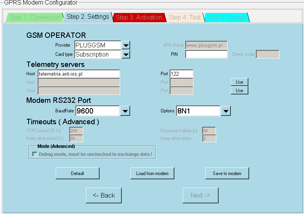Go back with the <- Back button
This screenshot has width=304, height=214.
(104, 195)
